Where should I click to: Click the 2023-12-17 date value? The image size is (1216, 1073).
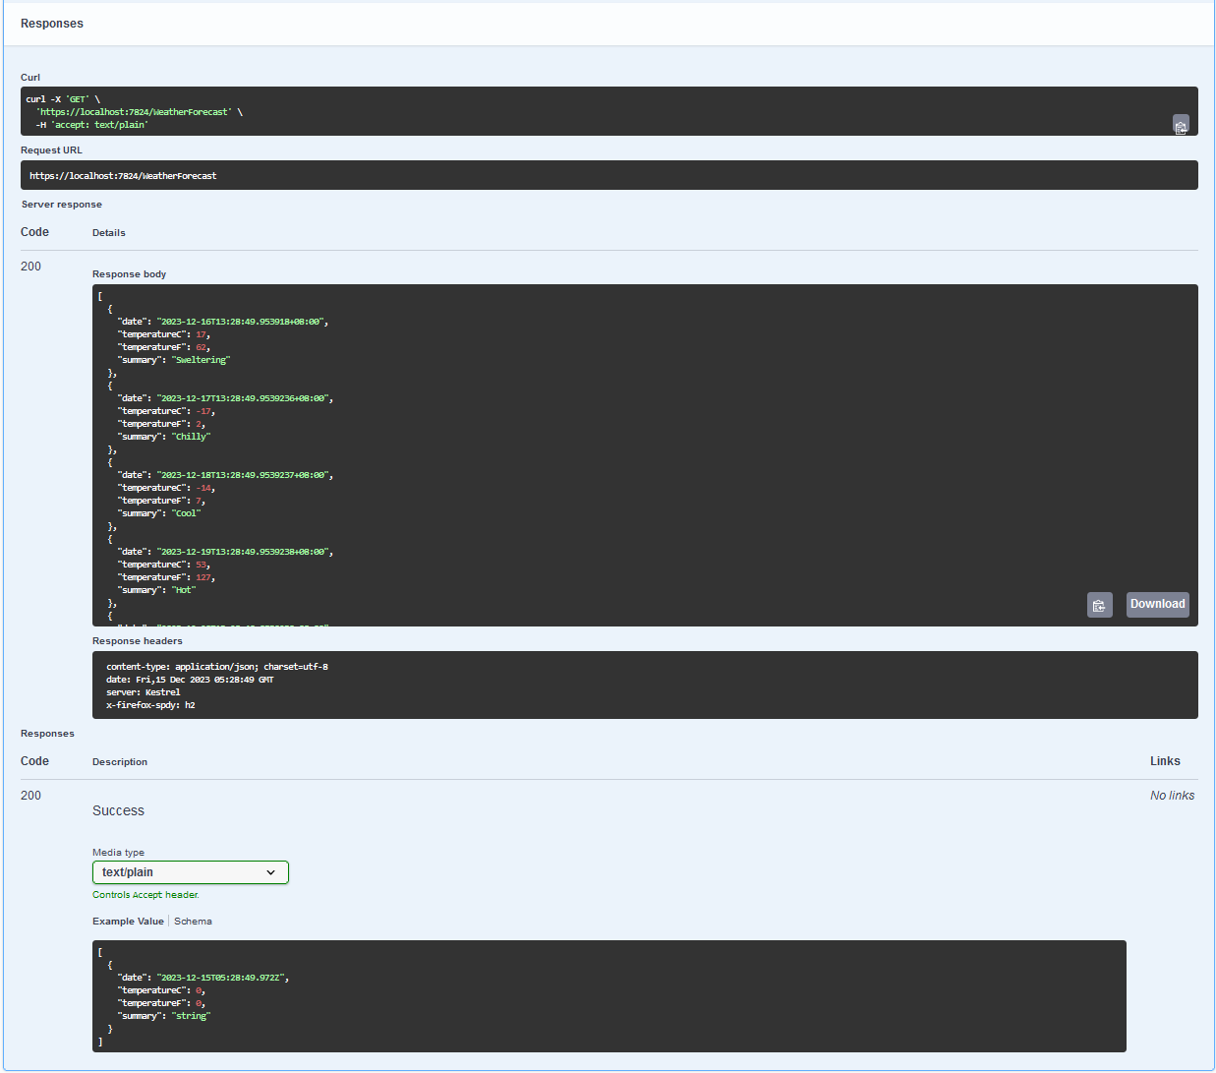tap(243, 398)
